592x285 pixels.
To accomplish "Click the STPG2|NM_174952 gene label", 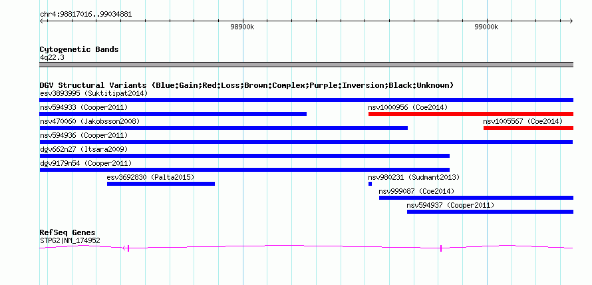I will click(70, 240).
